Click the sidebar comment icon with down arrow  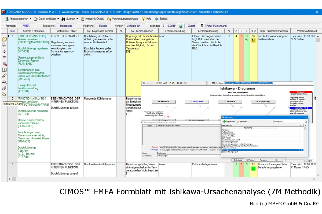click(x=4, y=82)
